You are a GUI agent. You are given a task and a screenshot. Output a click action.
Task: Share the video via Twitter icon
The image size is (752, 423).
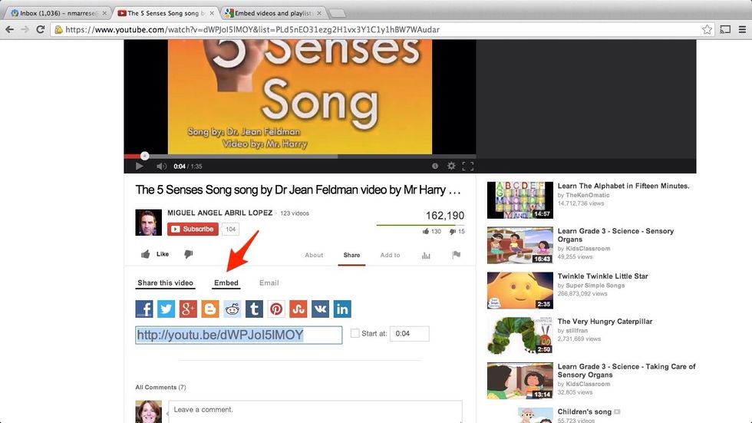click(x=167, y=309)
